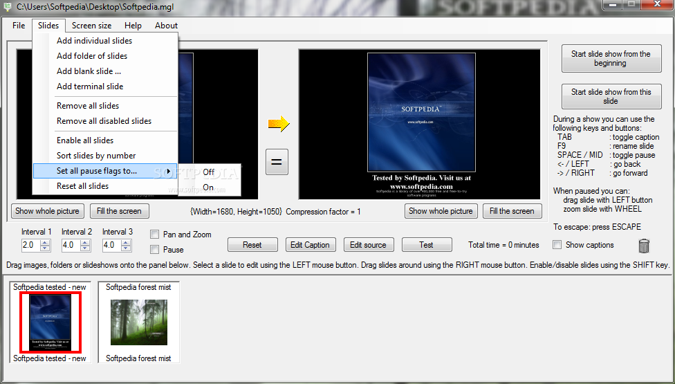Screen dimensions: 675x384
Task: Select Softpedia forest mist slide thumbnail
Action: [138, 322]
